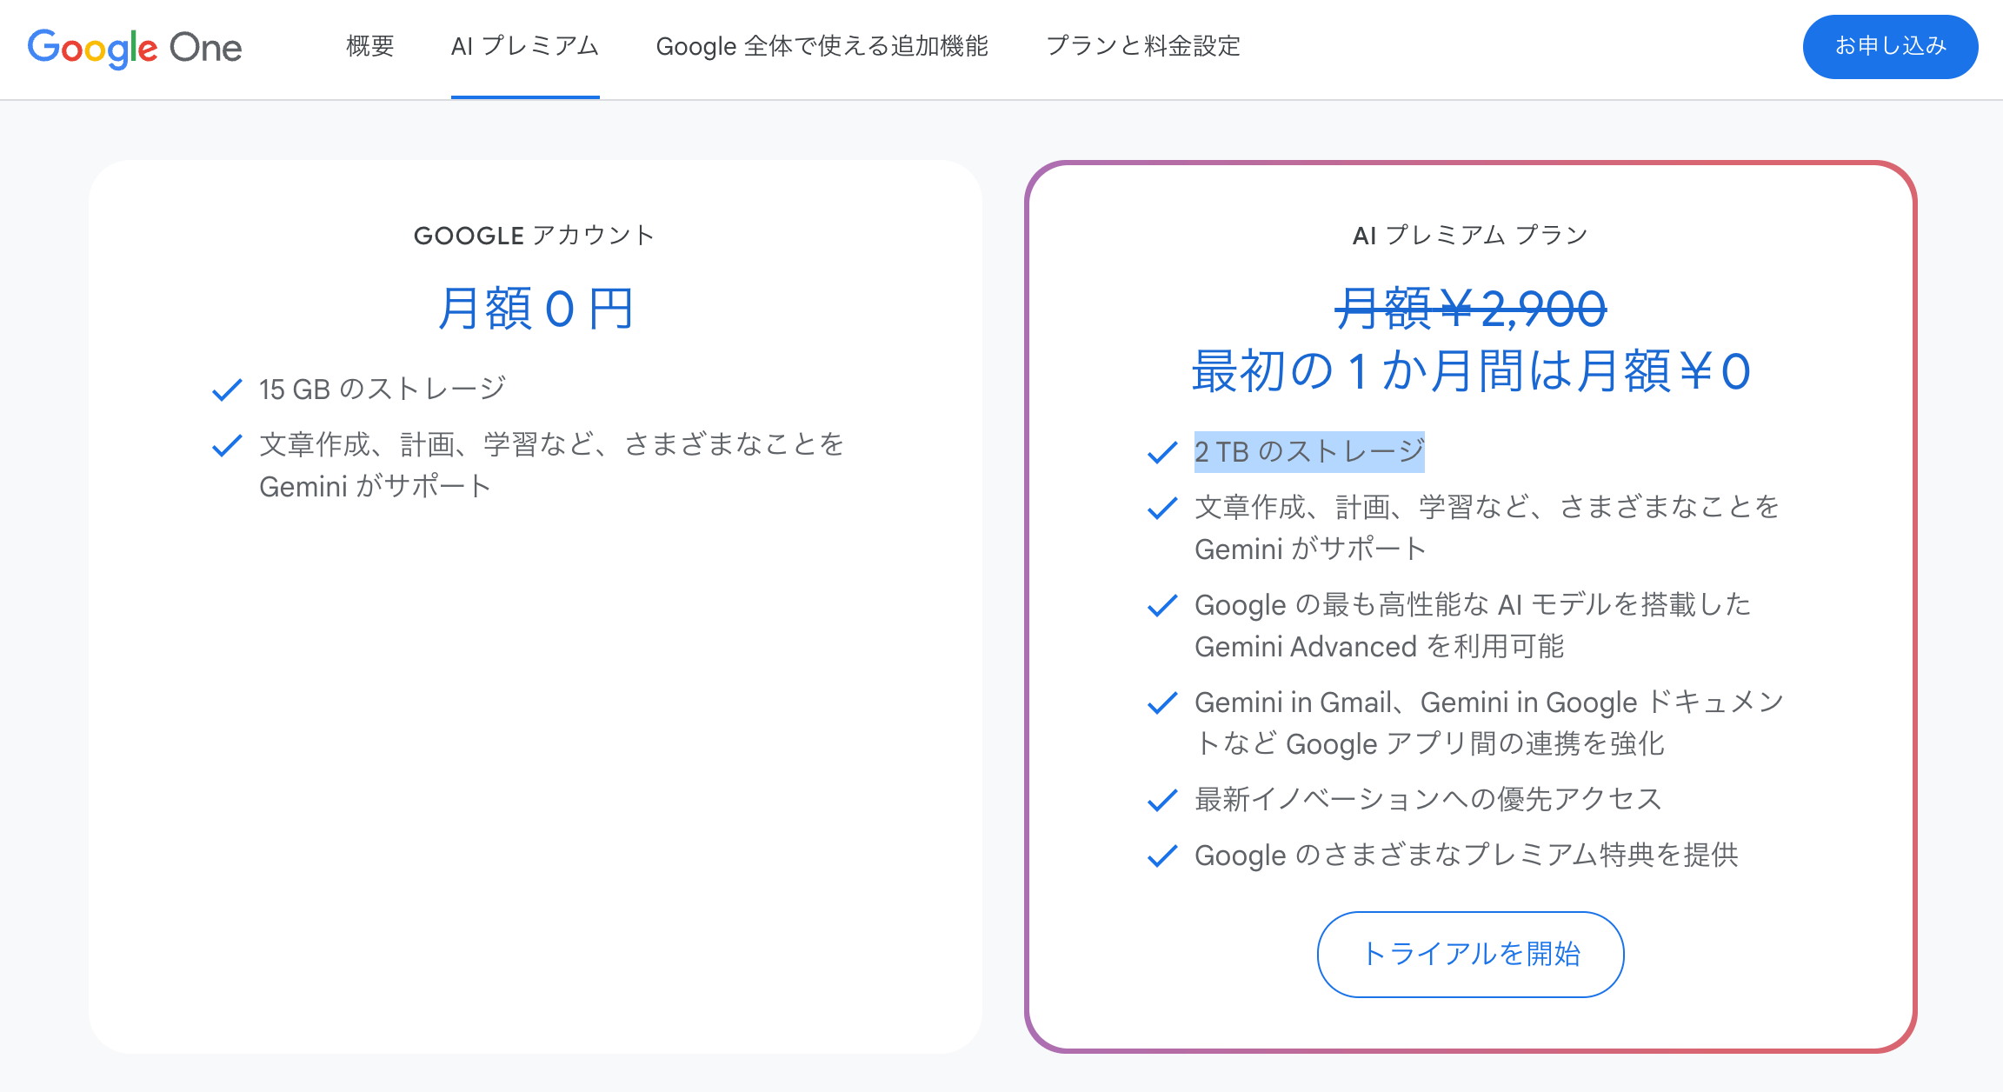
Task: Click 最初の1か月間は月額￥0 heading
Action: point(1470,371)
